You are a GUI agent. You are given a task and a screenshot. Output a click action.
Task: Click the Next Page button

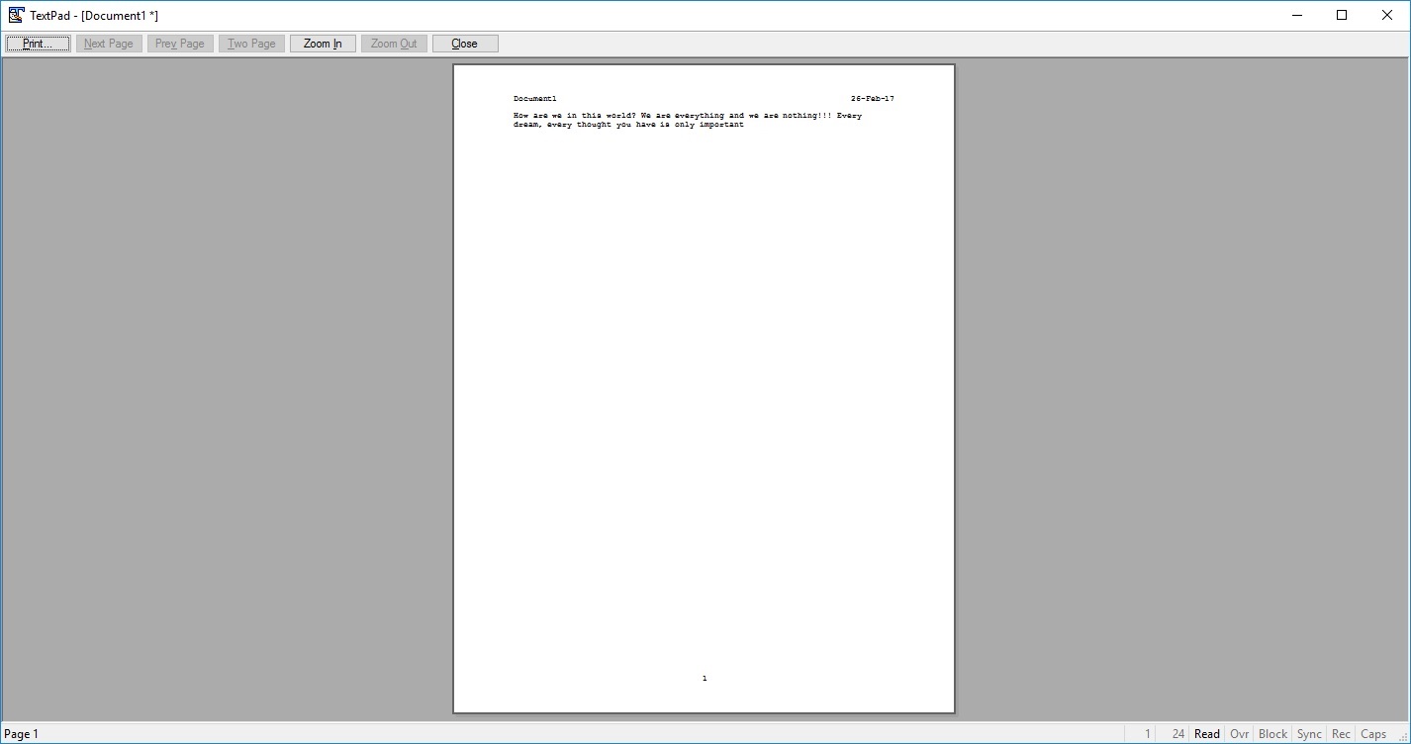pos(108,43)
